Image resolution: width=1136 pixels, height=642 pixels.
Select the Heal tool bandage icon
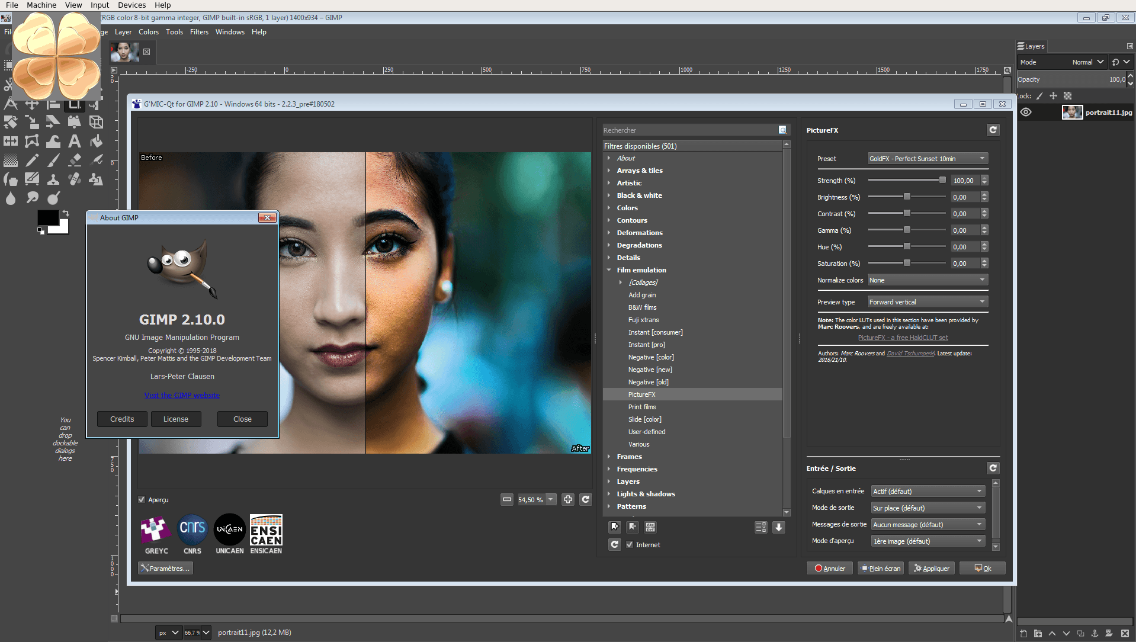pos(74,179)
